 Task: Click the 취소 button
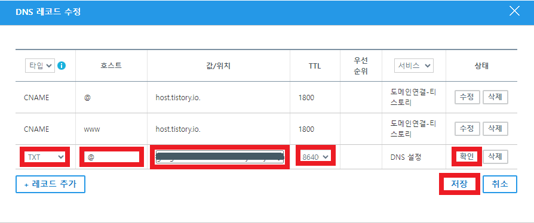coord(500,184)
